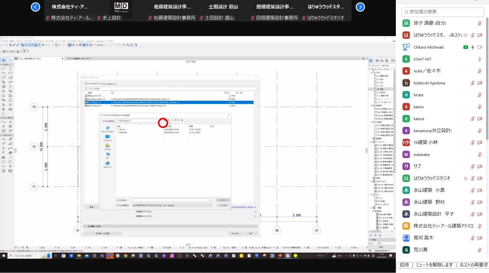Go to the next participant video page
This screenshot has height=273, width=489.
[360, 7]
